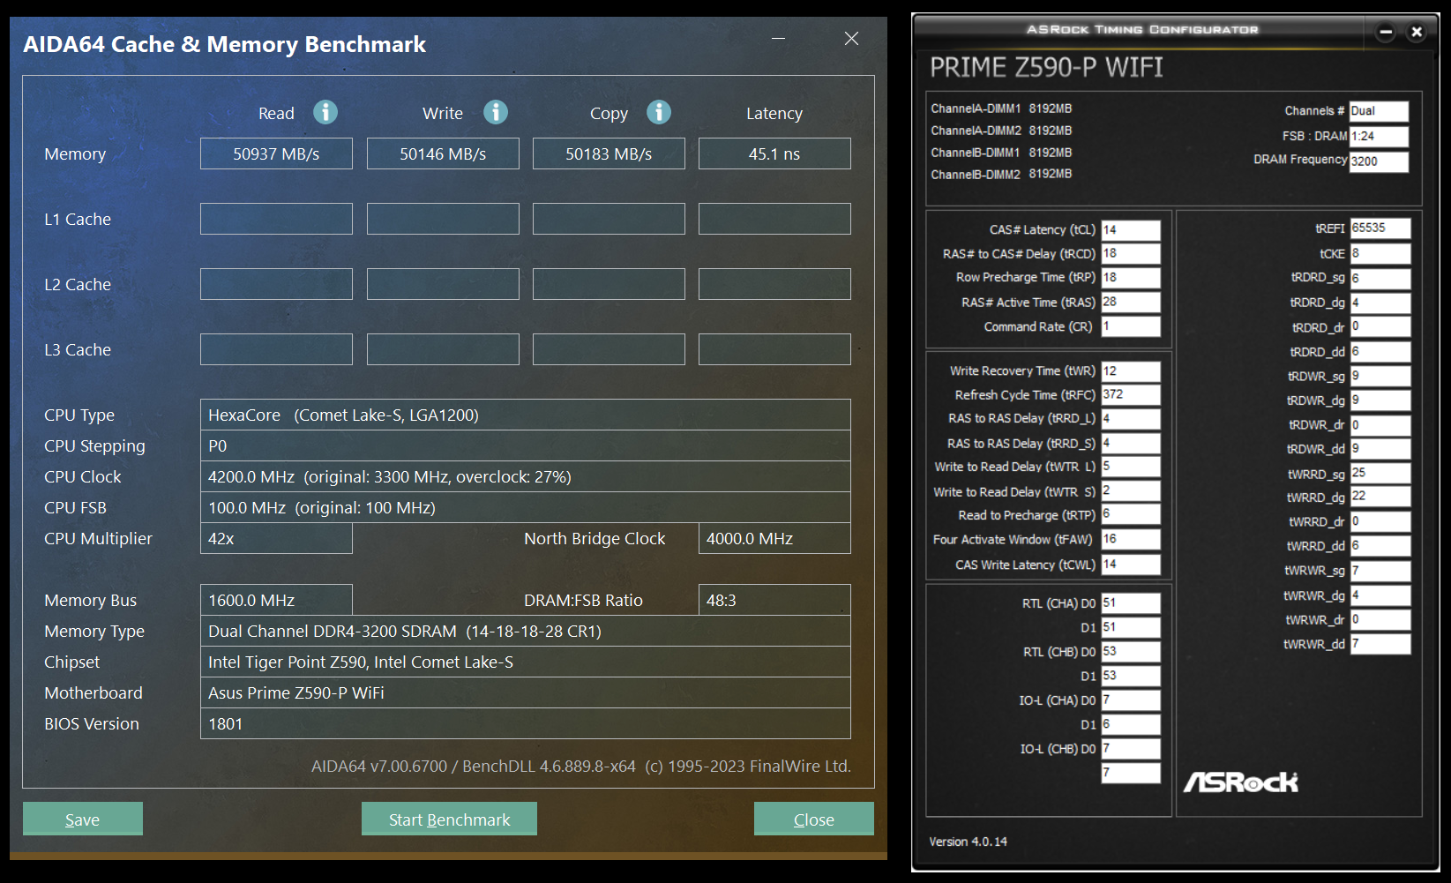Select the Memory Copy result 50183 MB/s

609,153
